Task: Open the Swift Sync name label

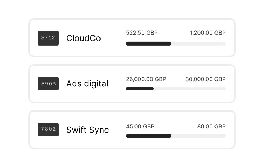Action: [87, 130]
